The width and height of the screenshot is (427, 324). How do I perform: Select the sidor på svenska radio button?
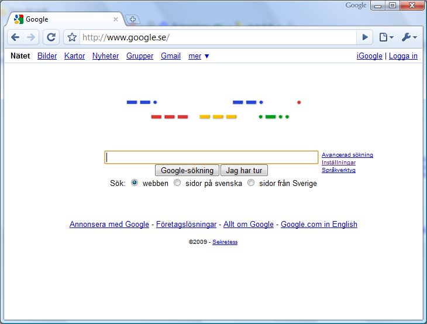pyautogui.click(x=177, y=182)
